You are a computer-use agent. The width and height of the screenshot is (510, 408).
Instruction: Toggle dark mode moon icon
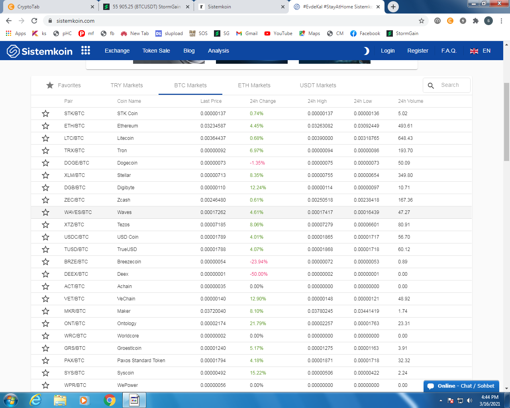[366, 51]
